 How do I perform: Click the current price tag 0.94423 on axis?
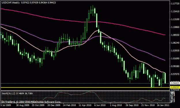175,83
